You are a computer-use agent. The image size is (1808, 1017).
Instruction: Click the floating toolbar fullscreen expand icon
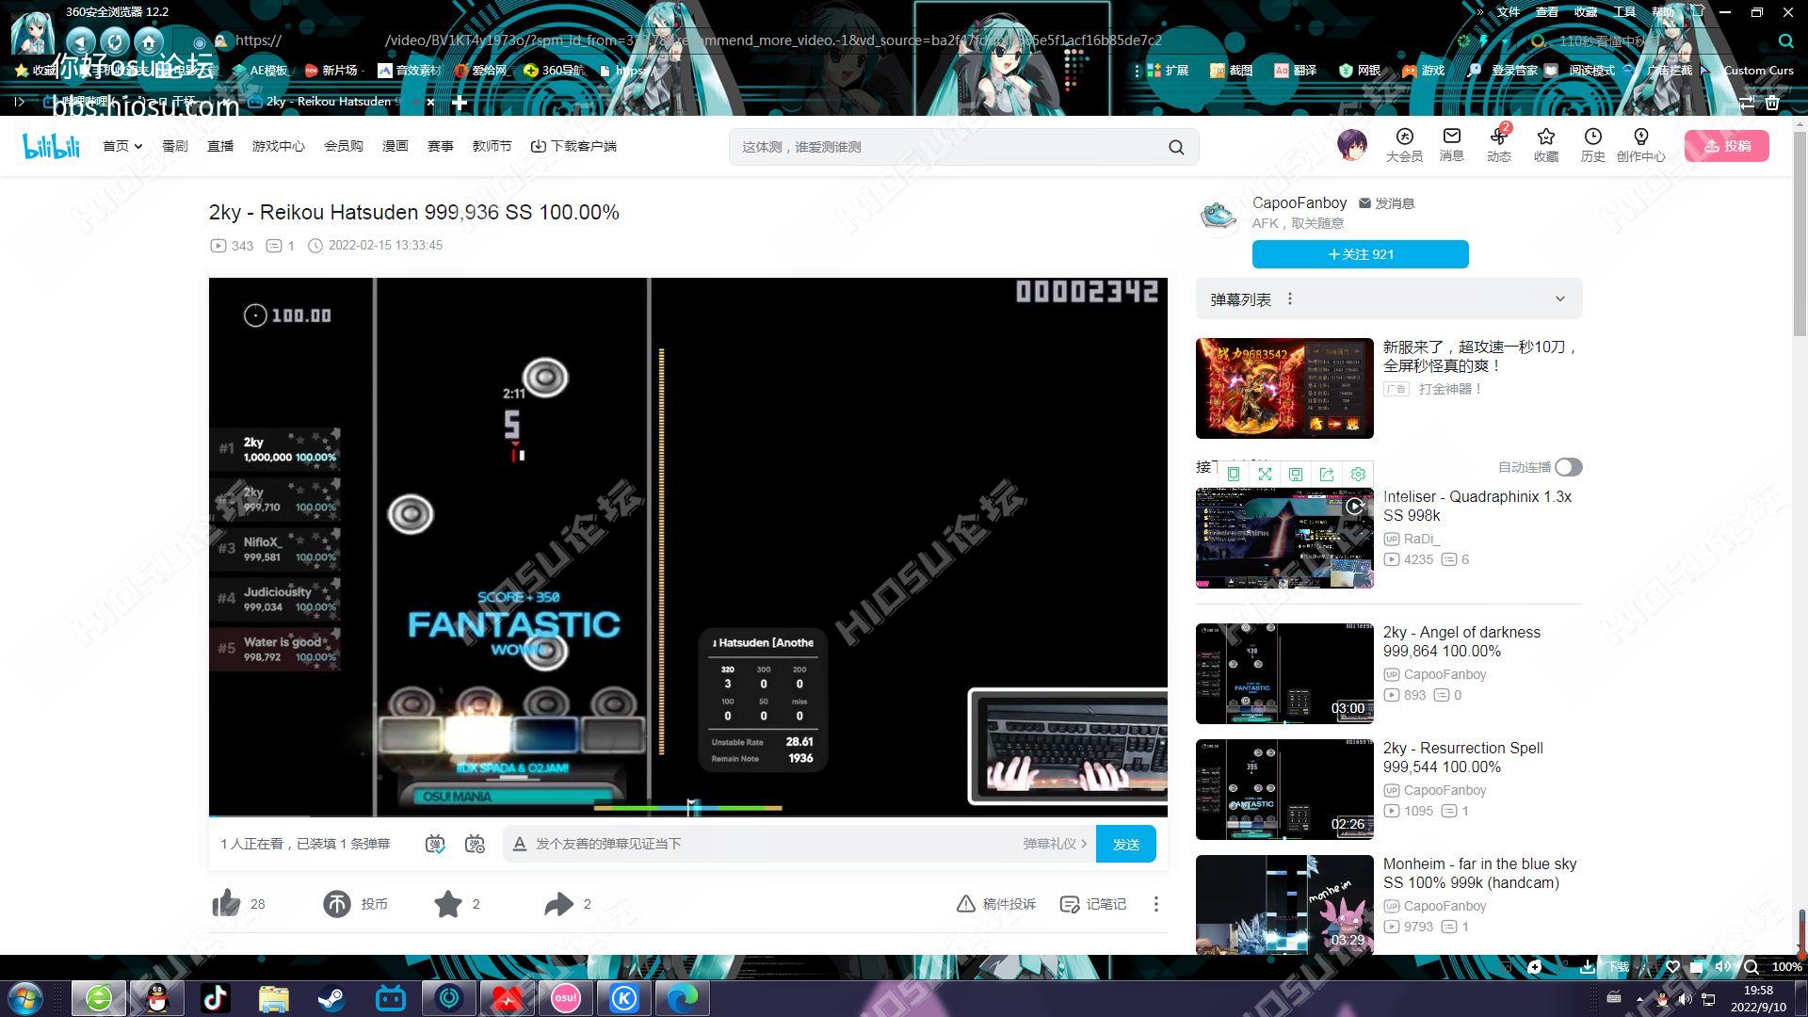pyautogui.click(x=1265, y=475)
